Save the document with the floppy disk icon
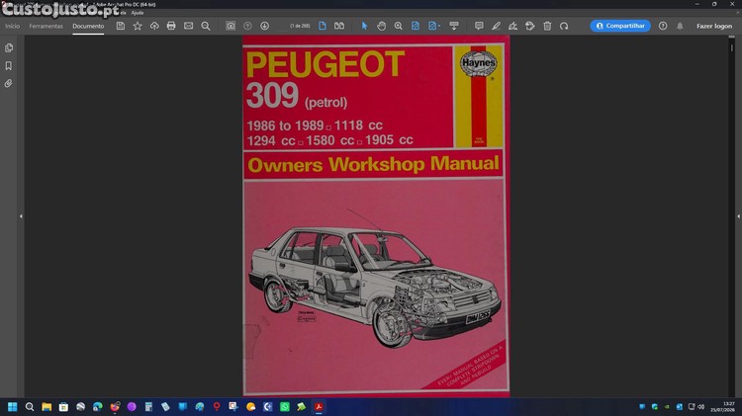The width and height of the screenshot is (742, 416). [x=121, y=26]
